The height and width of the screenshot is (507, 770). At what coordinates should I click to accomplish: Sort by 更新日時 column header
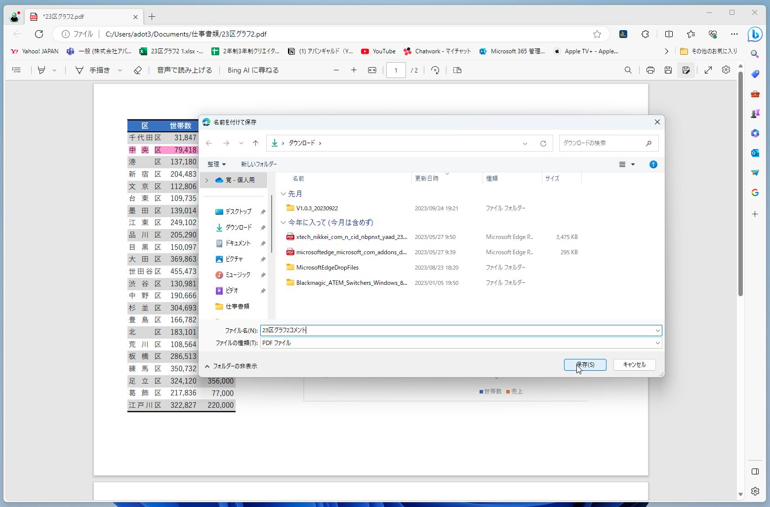click(x=427, y=179)
